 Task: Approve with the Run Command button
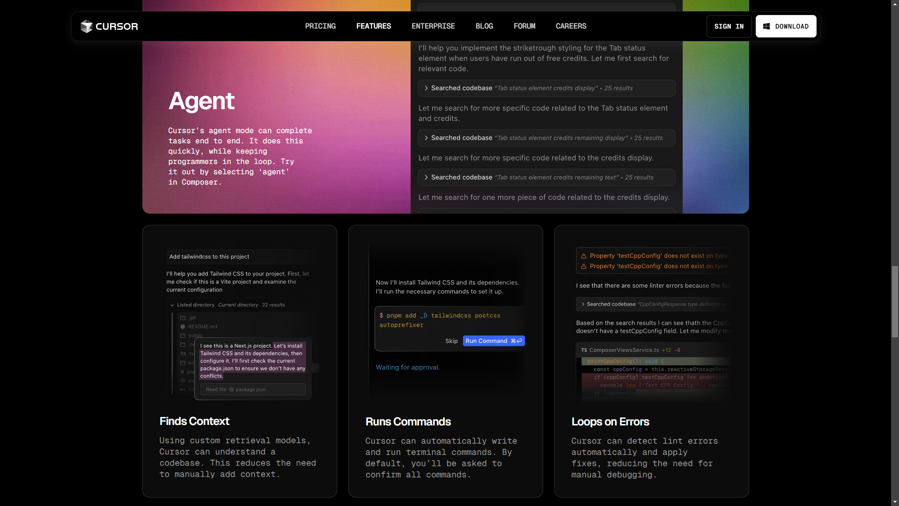click(x=494, y=341)
